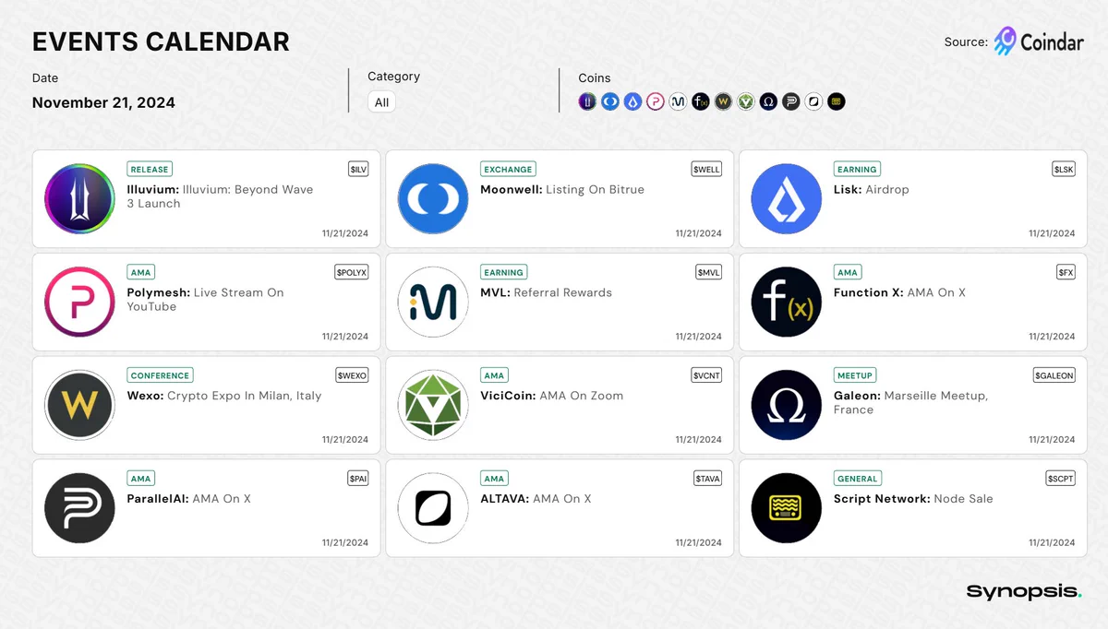This screenshot has height=629, width=1108.
Task: Click the $ILV ticker badge
Action: click(358, 170)
